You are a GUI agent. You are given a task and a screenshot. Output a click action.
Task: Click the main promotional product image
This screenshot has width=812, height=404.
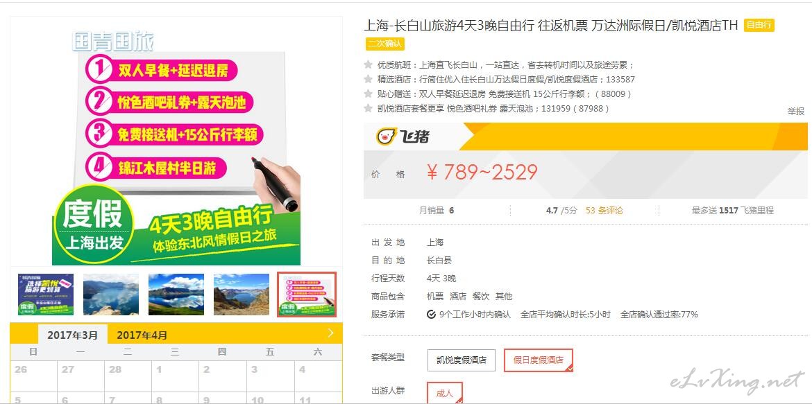[176, 142]
